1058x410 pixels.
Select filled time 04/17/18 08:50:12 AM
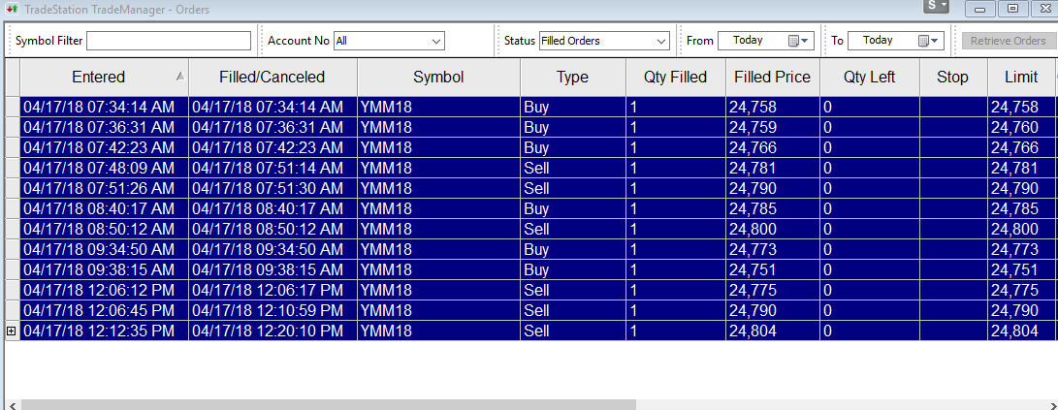[x=268, y=230]
